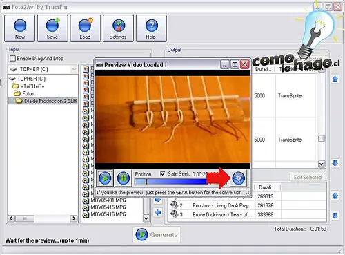Click the preview video frame
345x255 pixels.
tap(172, 120)
